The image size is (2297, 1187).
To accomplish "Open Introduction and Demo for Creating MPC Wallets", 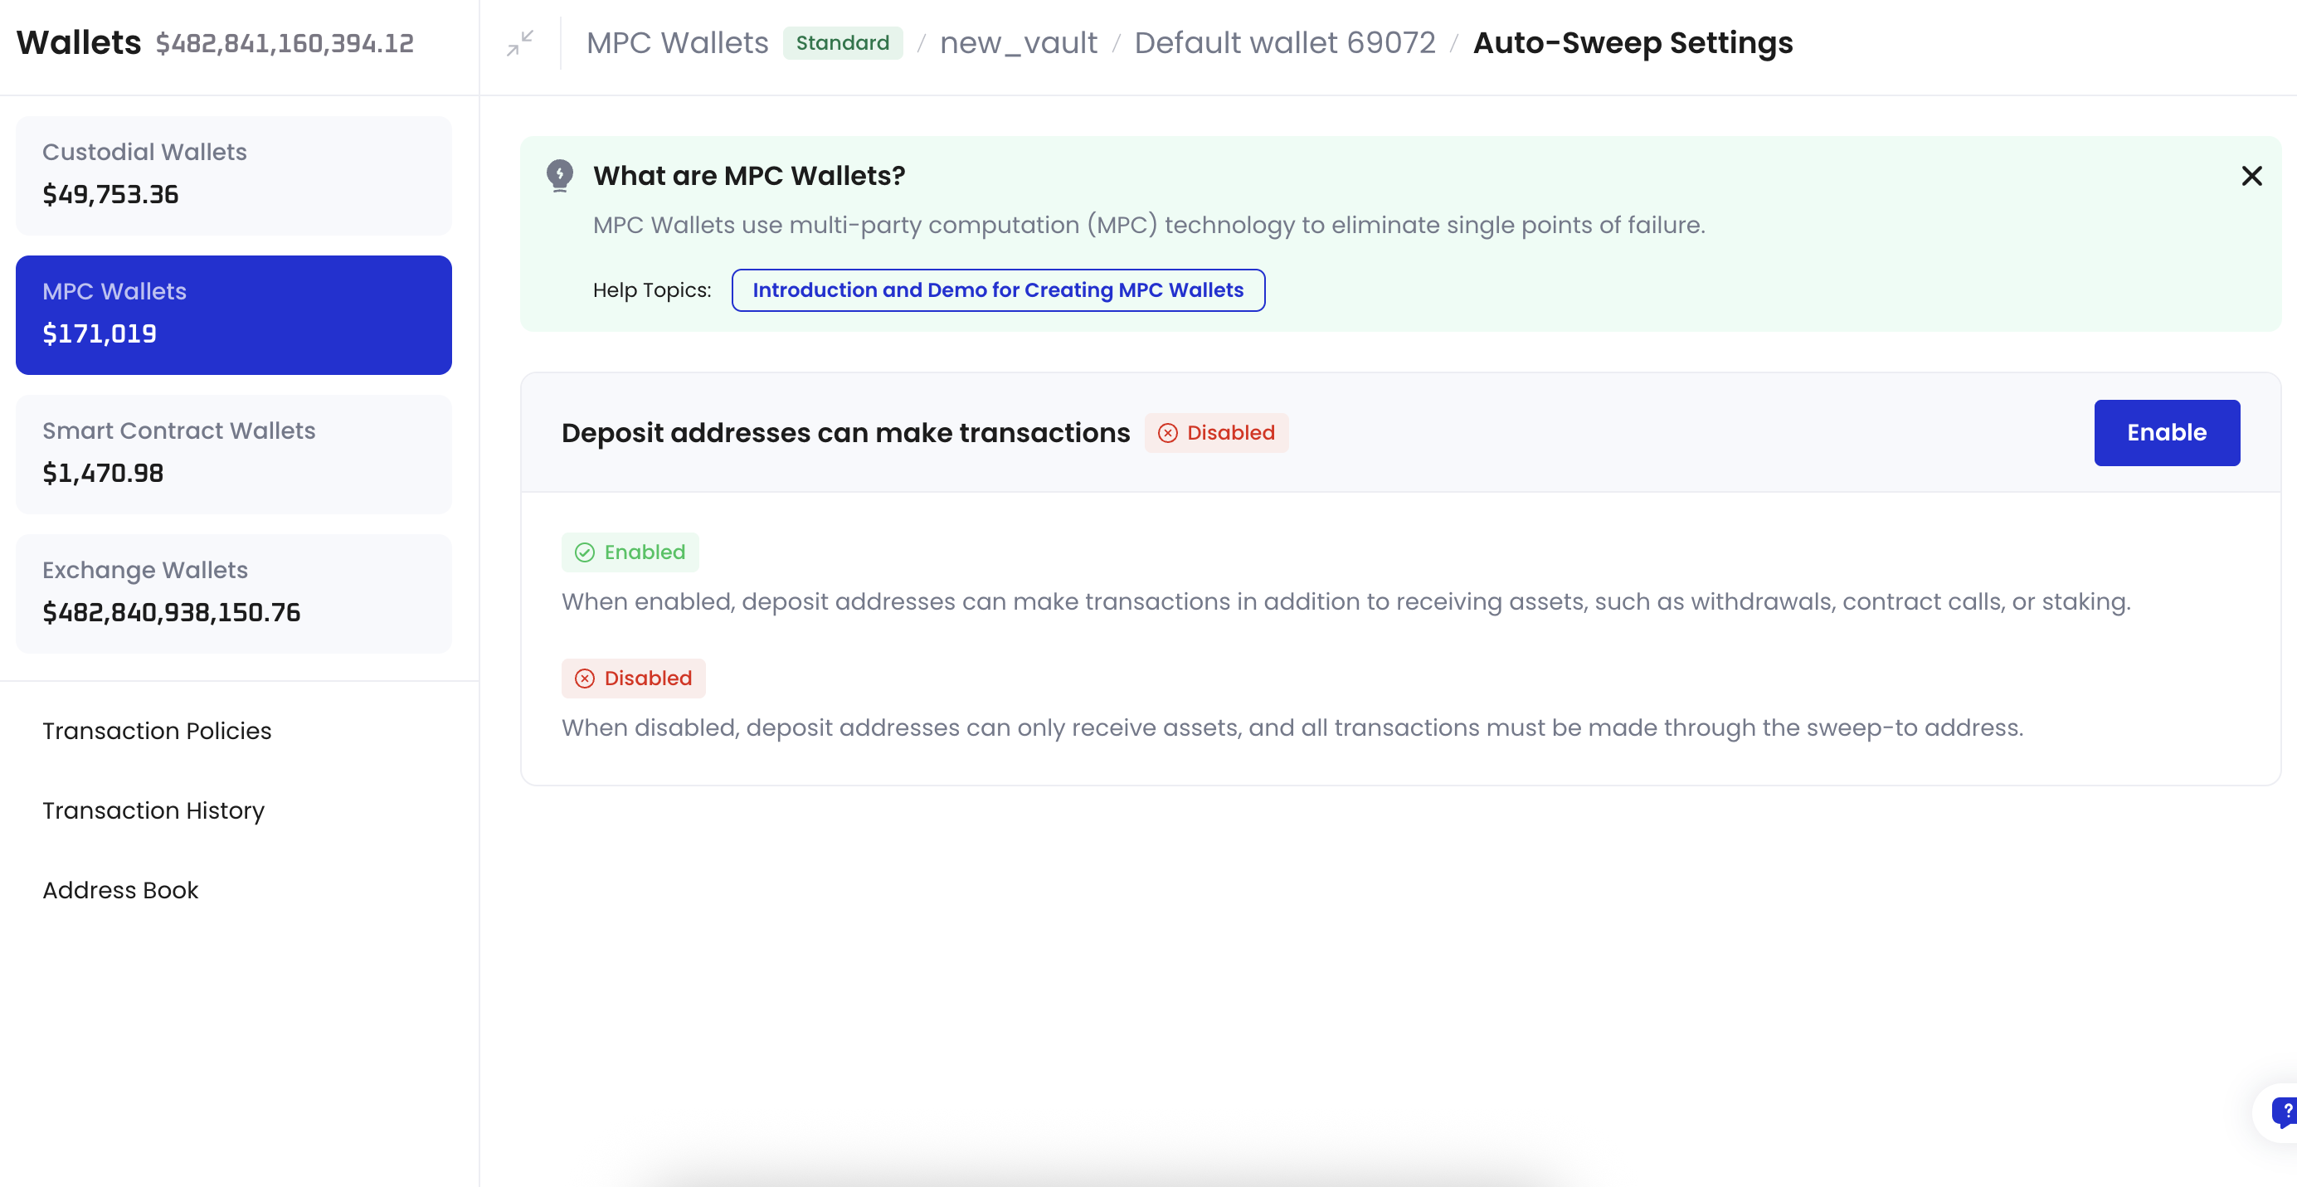I will (998, 289).
